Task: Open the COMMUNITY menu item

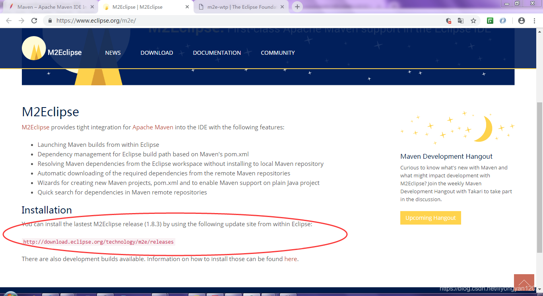Action: click(x=278, y=53)
